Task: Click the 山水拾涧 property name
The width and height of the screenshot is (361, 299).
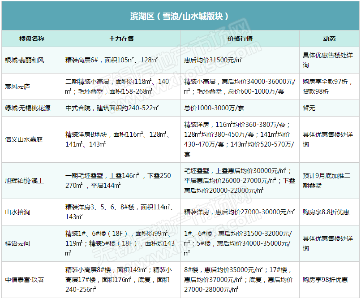Action: [17, 212]
